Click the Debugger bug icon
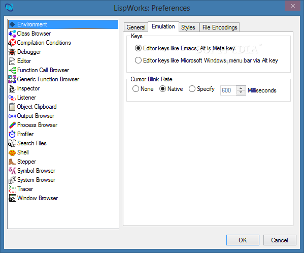 (x=12, y=52)
